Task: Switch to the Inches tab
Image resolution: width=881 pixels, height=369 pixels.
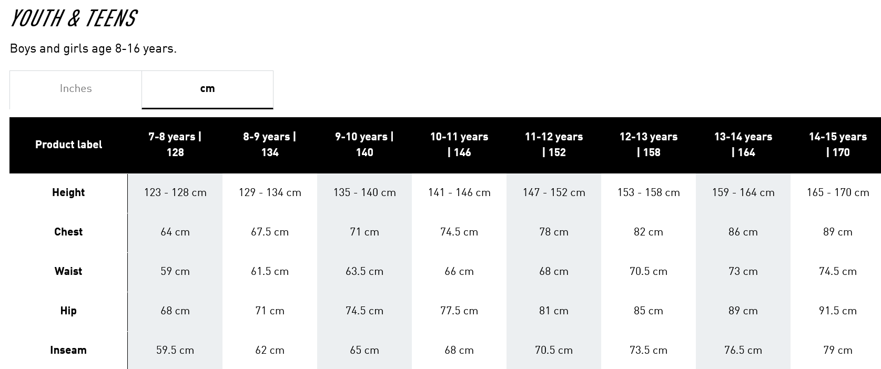Action: point(76,89)
